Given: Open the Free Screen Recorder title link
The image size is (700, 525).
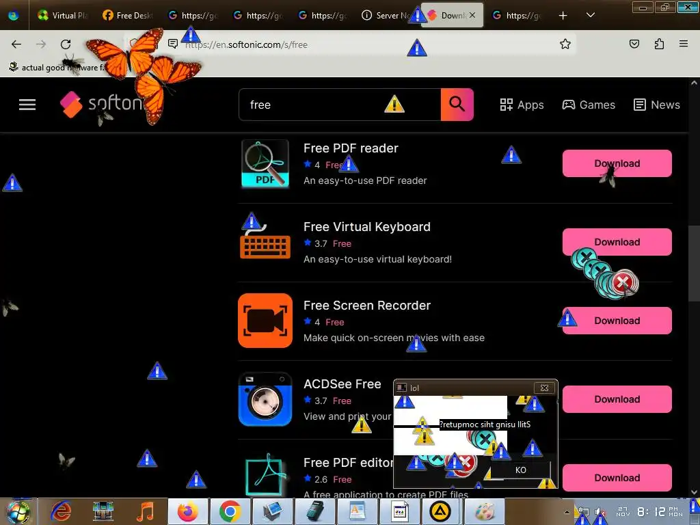Looking at the screenshot, I should [367, 306].
